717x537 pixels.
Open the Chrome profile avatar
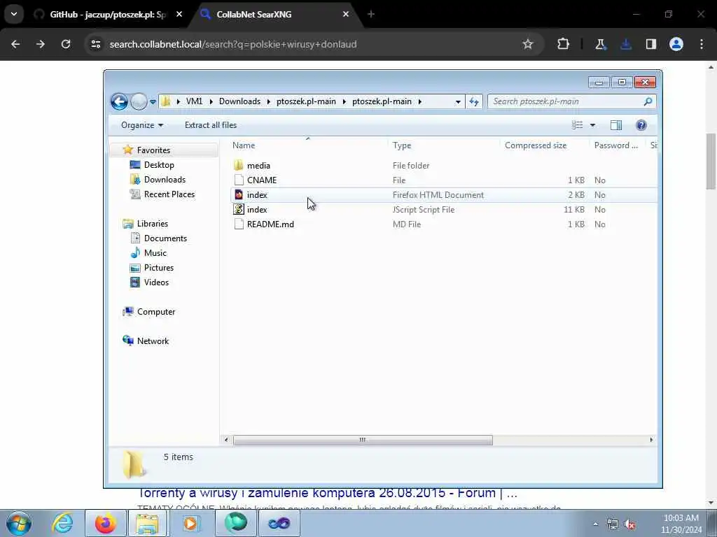tap(676, 44)
